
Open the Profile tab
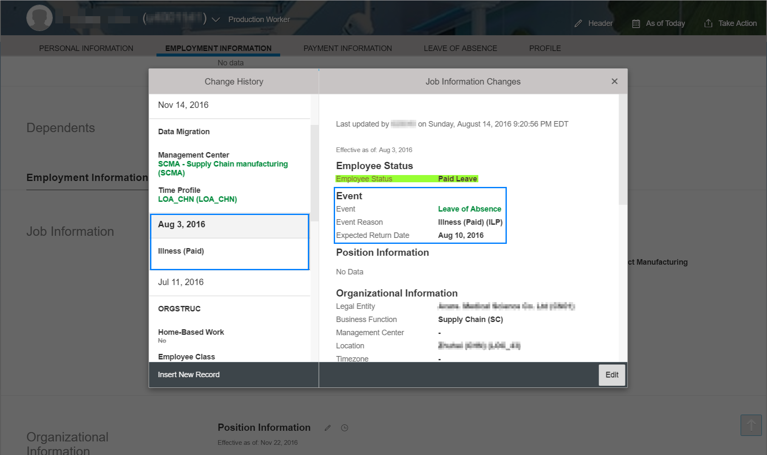[545, 48]
